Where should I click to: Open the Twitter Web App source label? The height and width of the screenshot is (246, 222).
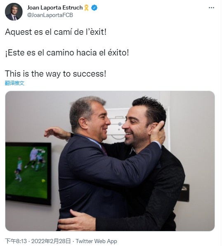(96, 241)
